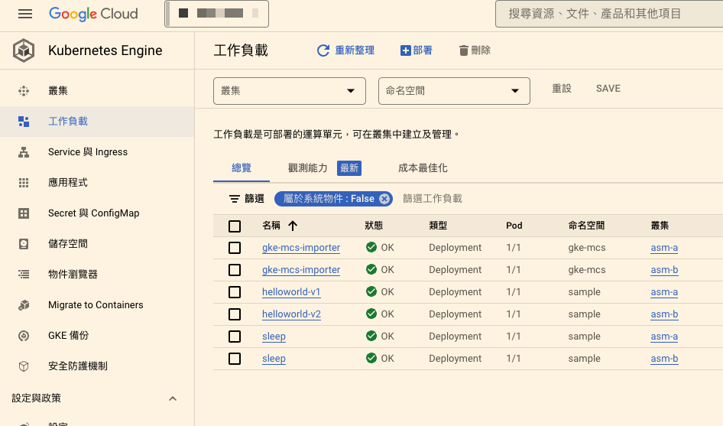Switch to the 成本最佳化 tab
The width and height of the screenshot is (723, 426).
pos(423,168)
